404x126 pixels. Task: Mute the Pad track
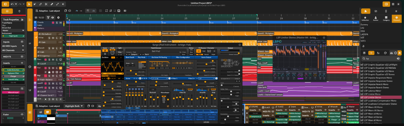[x=53, y=68]
